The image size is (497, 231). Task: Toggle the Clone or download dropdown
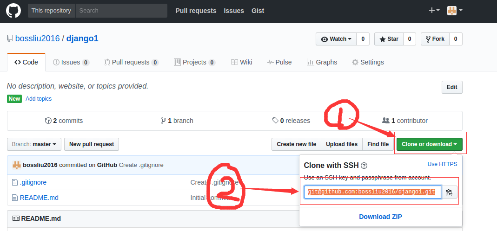[x=429, y=144]
